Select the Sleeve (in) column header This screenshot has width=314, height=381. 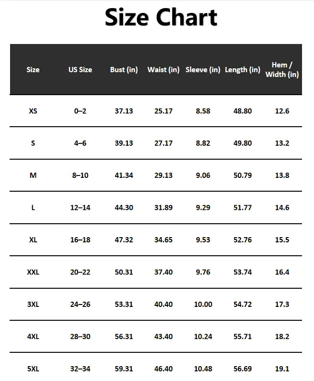[203, 70]
